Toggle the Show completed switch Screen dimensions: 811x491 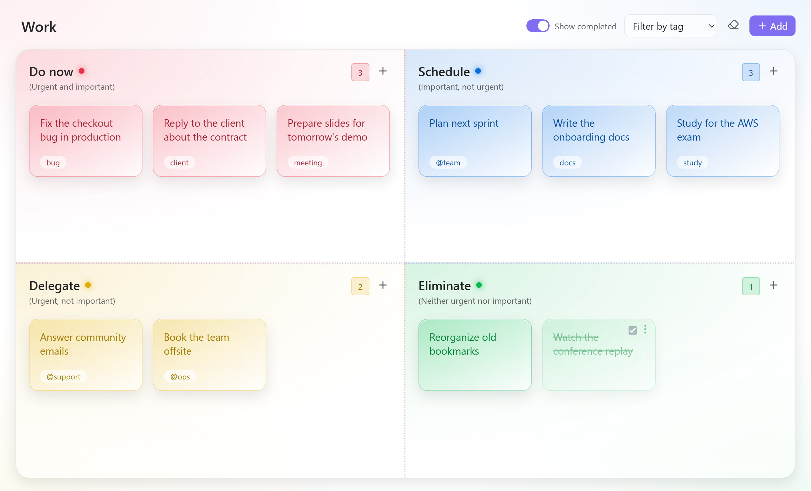click(x=537, y=26)
